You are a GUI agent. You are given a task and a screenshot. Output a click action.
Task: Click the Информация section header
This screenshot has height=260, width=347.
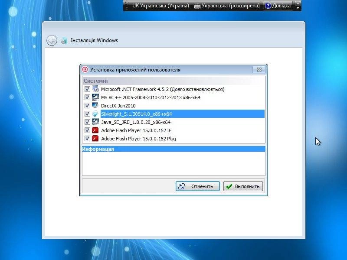173,149
